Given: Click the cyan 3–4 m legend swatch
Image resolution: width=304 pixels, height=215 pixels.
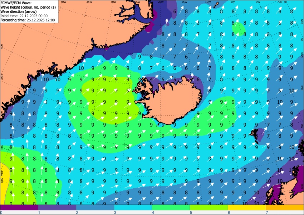Looking at the screenshot, I should [x=133, y=208].
